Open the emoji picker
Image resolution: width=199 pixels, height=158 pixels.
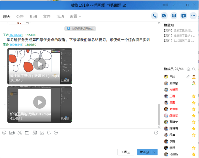[x=4, y=133]
